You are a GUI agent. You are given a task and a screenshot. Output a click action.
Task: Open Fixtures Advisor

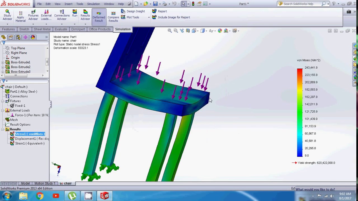[33, 15]
